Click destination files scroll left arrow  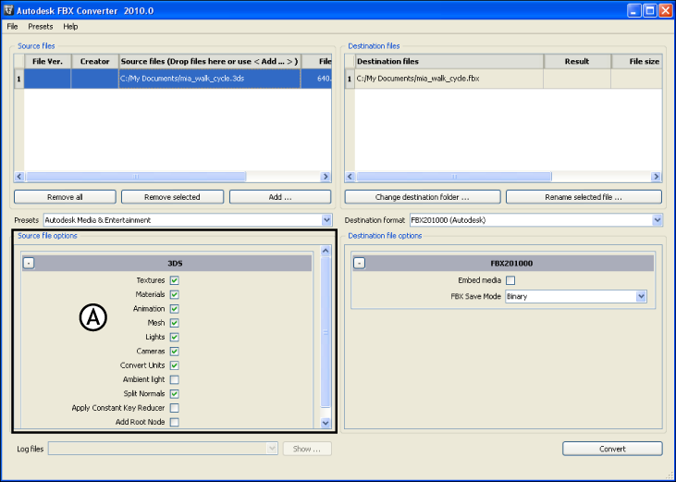(x=350, y=177)
